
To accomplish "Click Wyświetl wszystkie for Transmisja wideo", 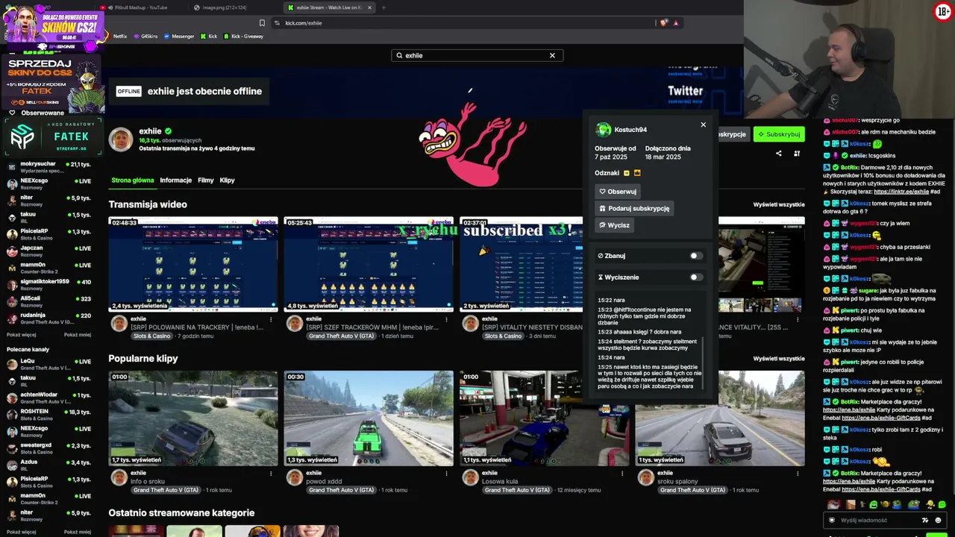I will click(779, 204).
